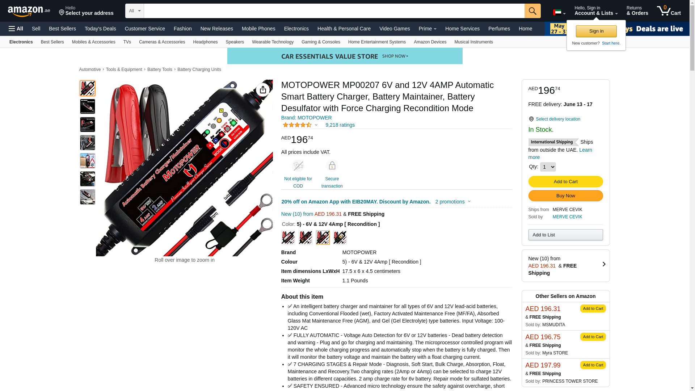Click the UAE flag language selector
Viewport: 695px width, 391px height.
[x=559, y=13]
